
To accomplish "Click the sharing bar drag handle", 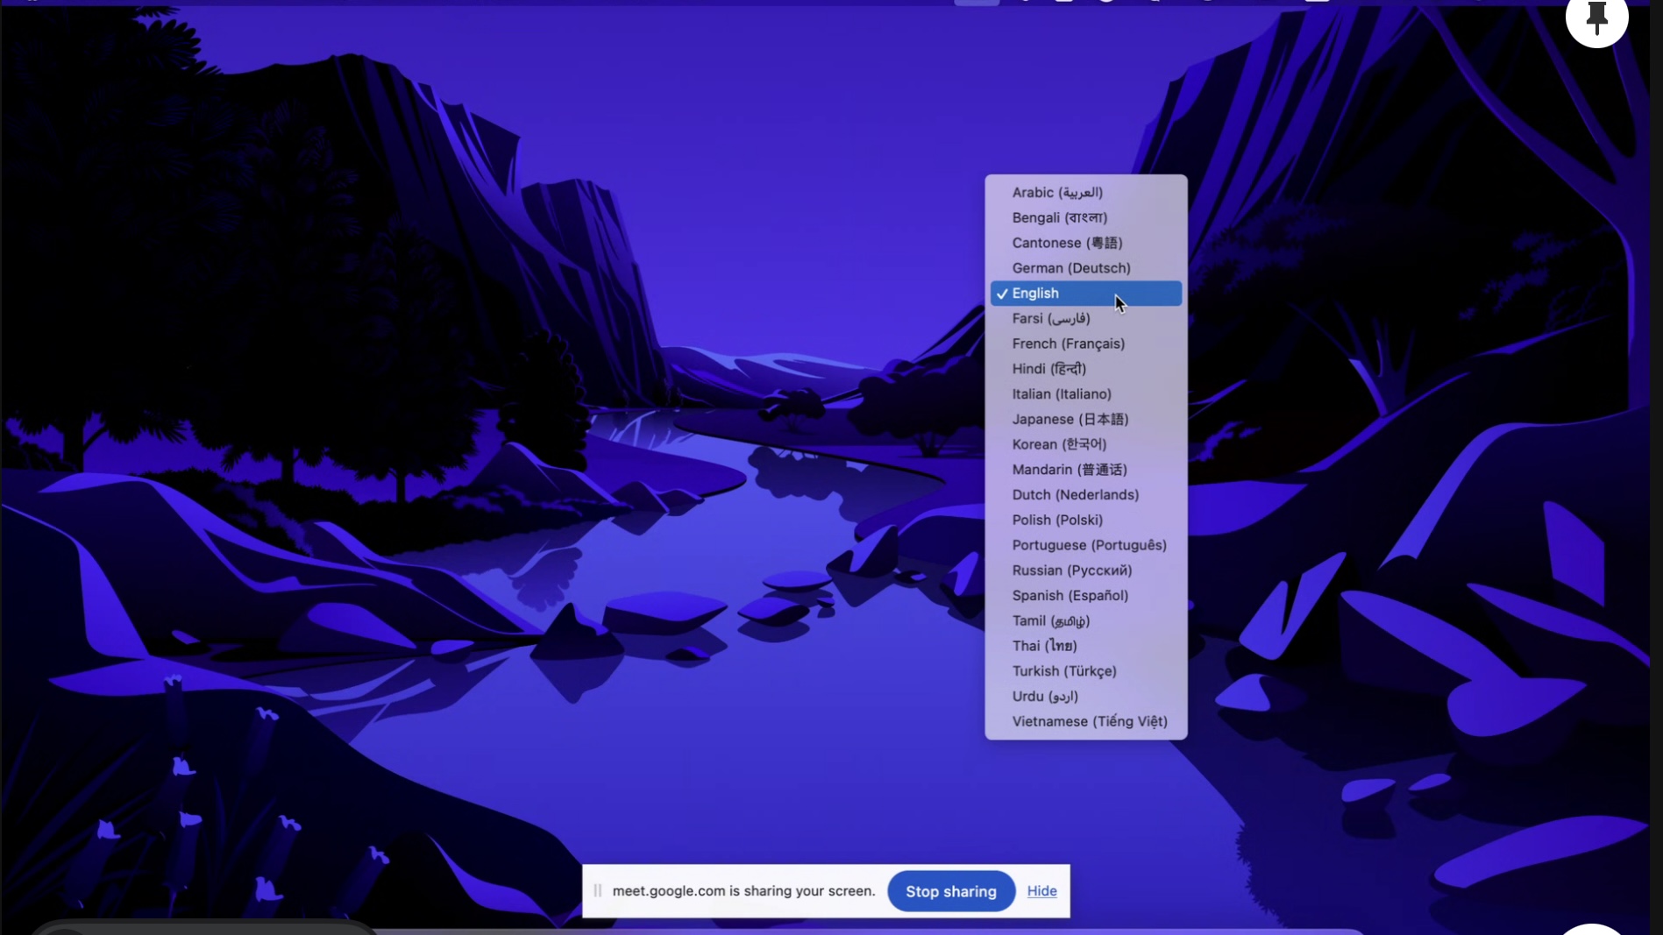I will pos(597,891).
